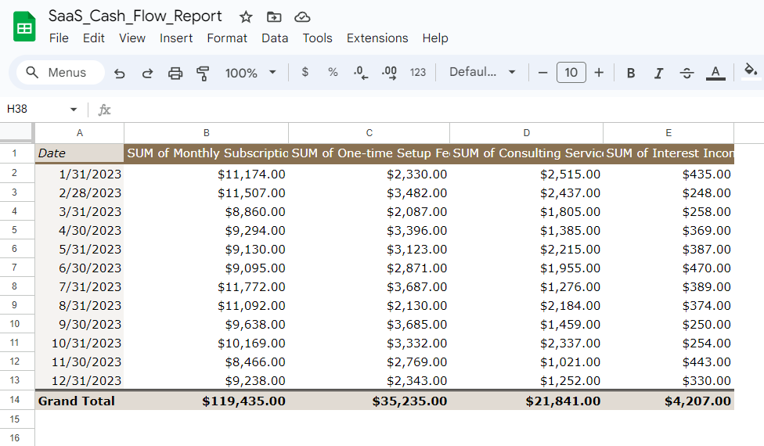Select the $119,435.00 total cell
This screenshot has height=446, width=764.
coord(206,401)
